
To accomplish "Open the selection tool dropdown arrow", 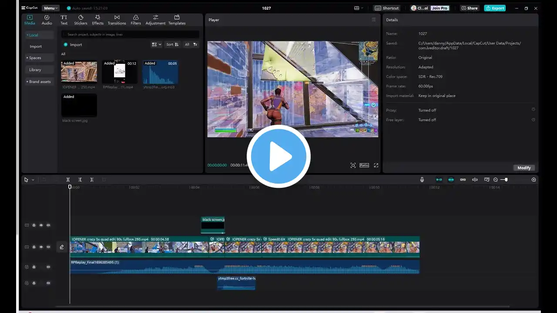I will [x=33, y=180].
